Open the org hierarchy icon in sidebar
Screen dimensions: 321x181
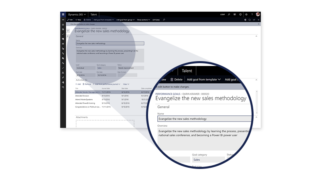click(63, 73)
